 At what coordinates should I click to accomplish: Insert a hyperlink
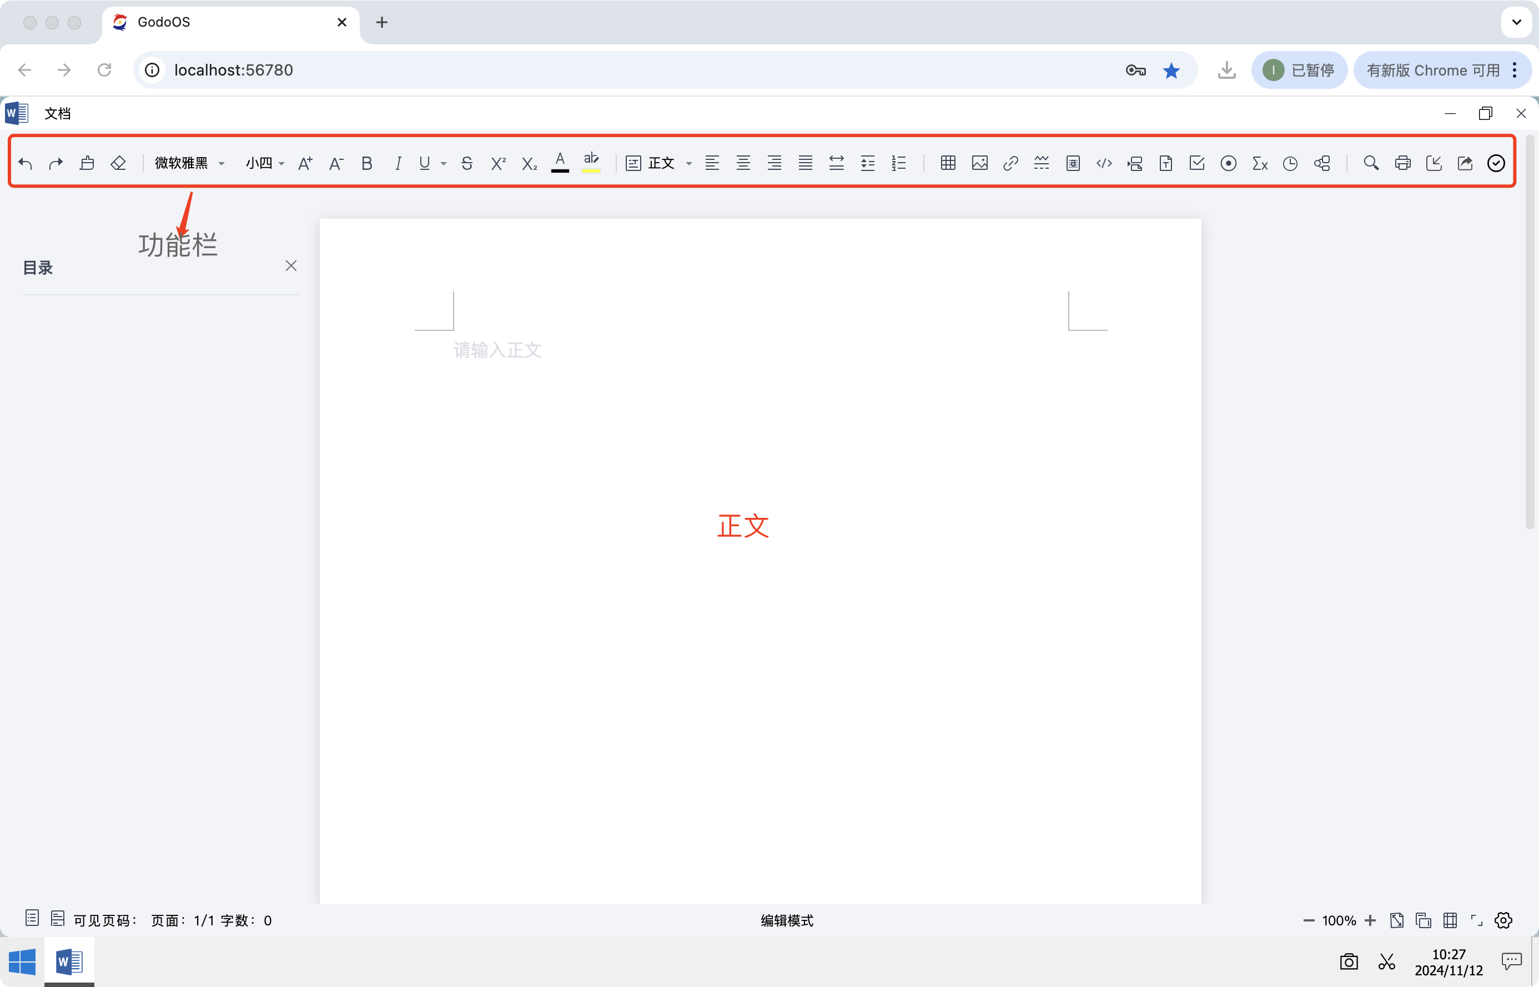click(x=1010, y=163)
